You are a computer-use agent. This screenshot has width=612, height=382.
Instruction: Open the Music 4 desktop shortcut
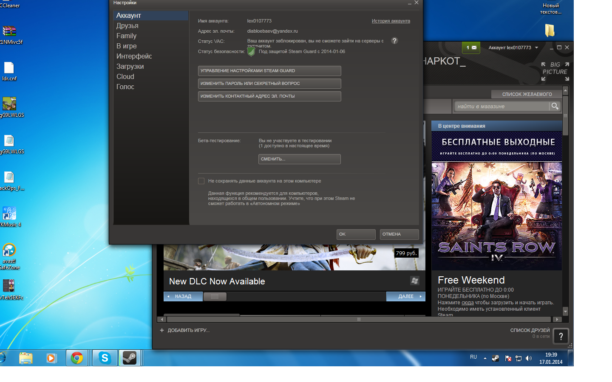[9, 217]
